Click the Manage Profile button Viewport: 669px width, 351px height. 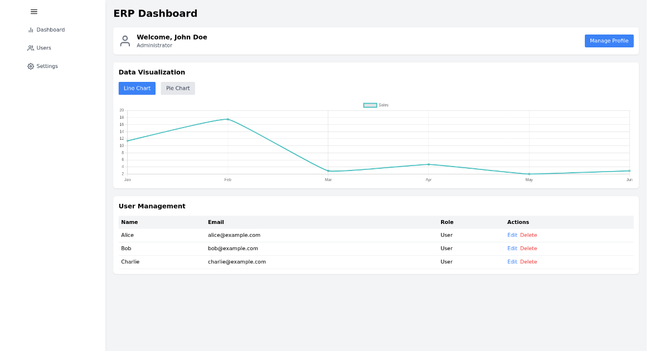coord(609,41)
